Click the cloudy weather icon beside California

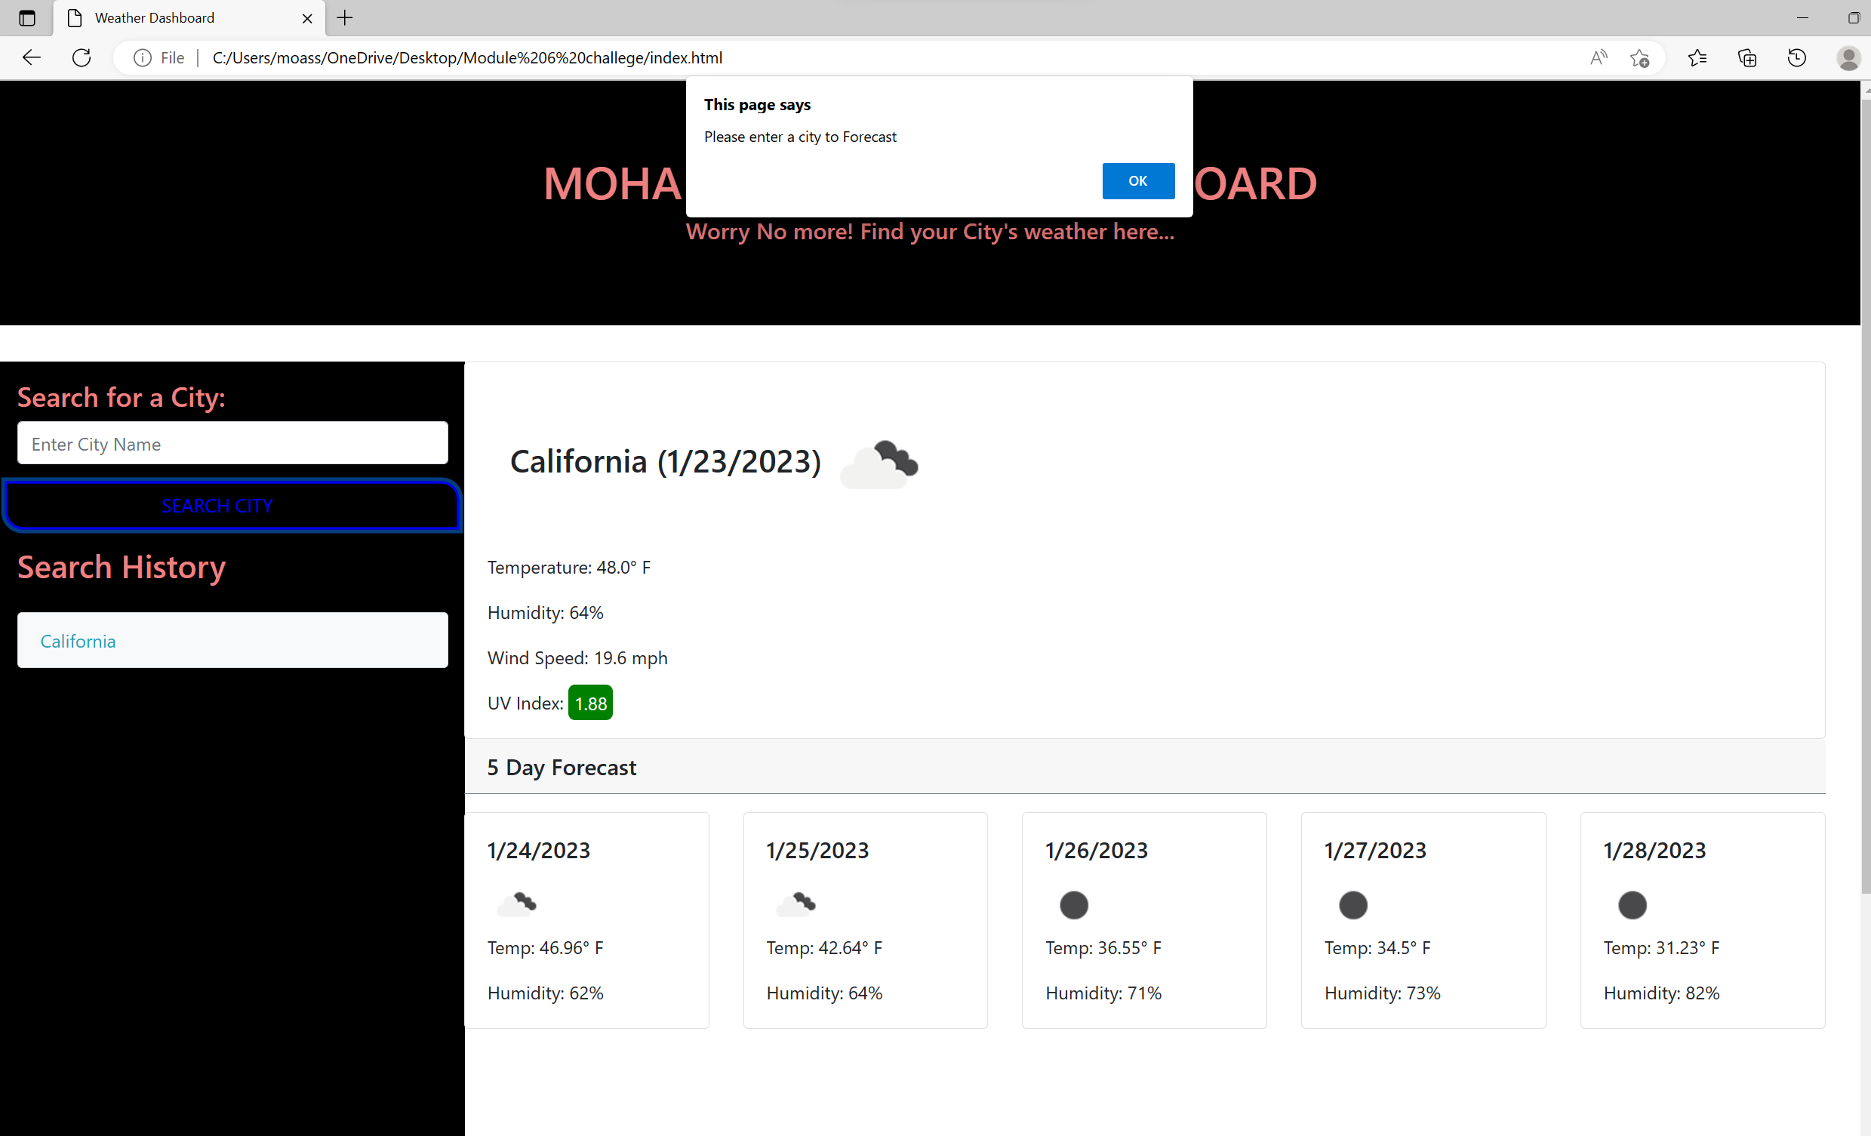tap(879, 464)
